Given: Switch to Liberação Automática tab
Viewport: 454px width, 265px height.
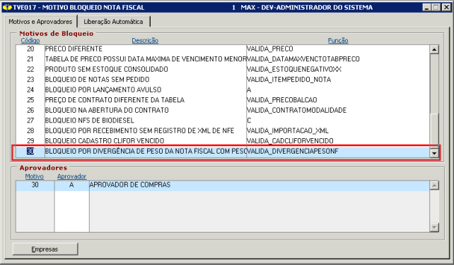Looking at the screenshot, I should [113, 22].
